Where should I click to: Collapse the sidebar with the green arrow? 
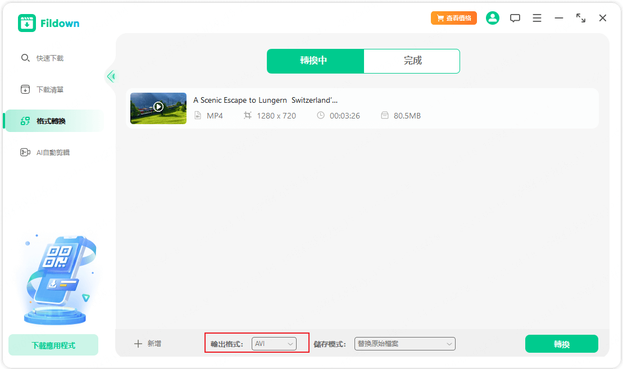(x=111, y=76)
